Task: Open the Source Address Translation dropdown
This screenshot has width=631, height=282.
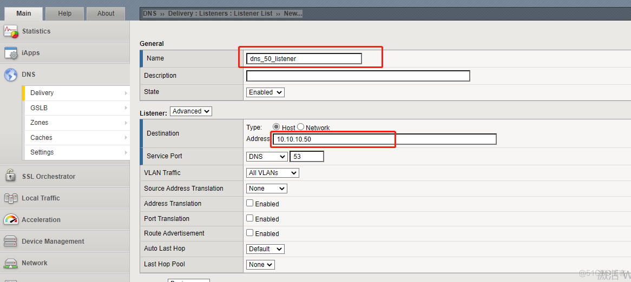Action: (266, 189)
